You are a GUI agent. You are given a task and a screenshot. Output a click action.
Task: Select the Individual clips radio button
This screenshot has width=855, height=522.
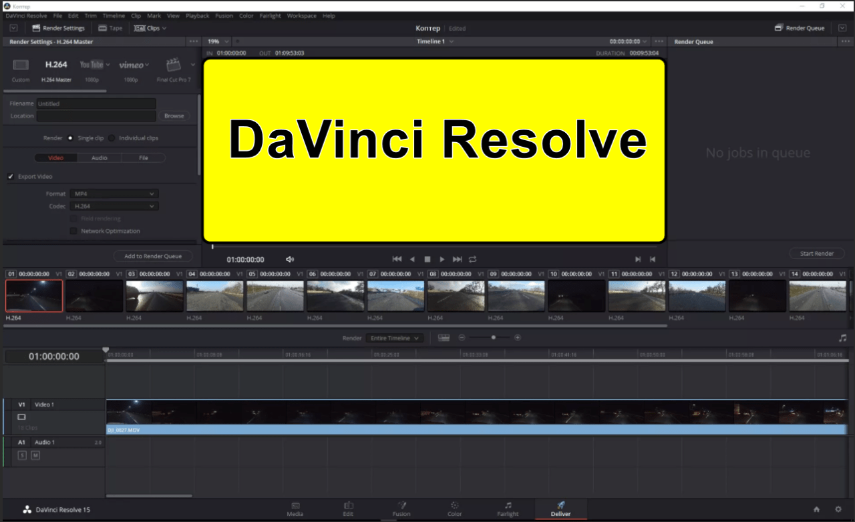coord(112,138)
